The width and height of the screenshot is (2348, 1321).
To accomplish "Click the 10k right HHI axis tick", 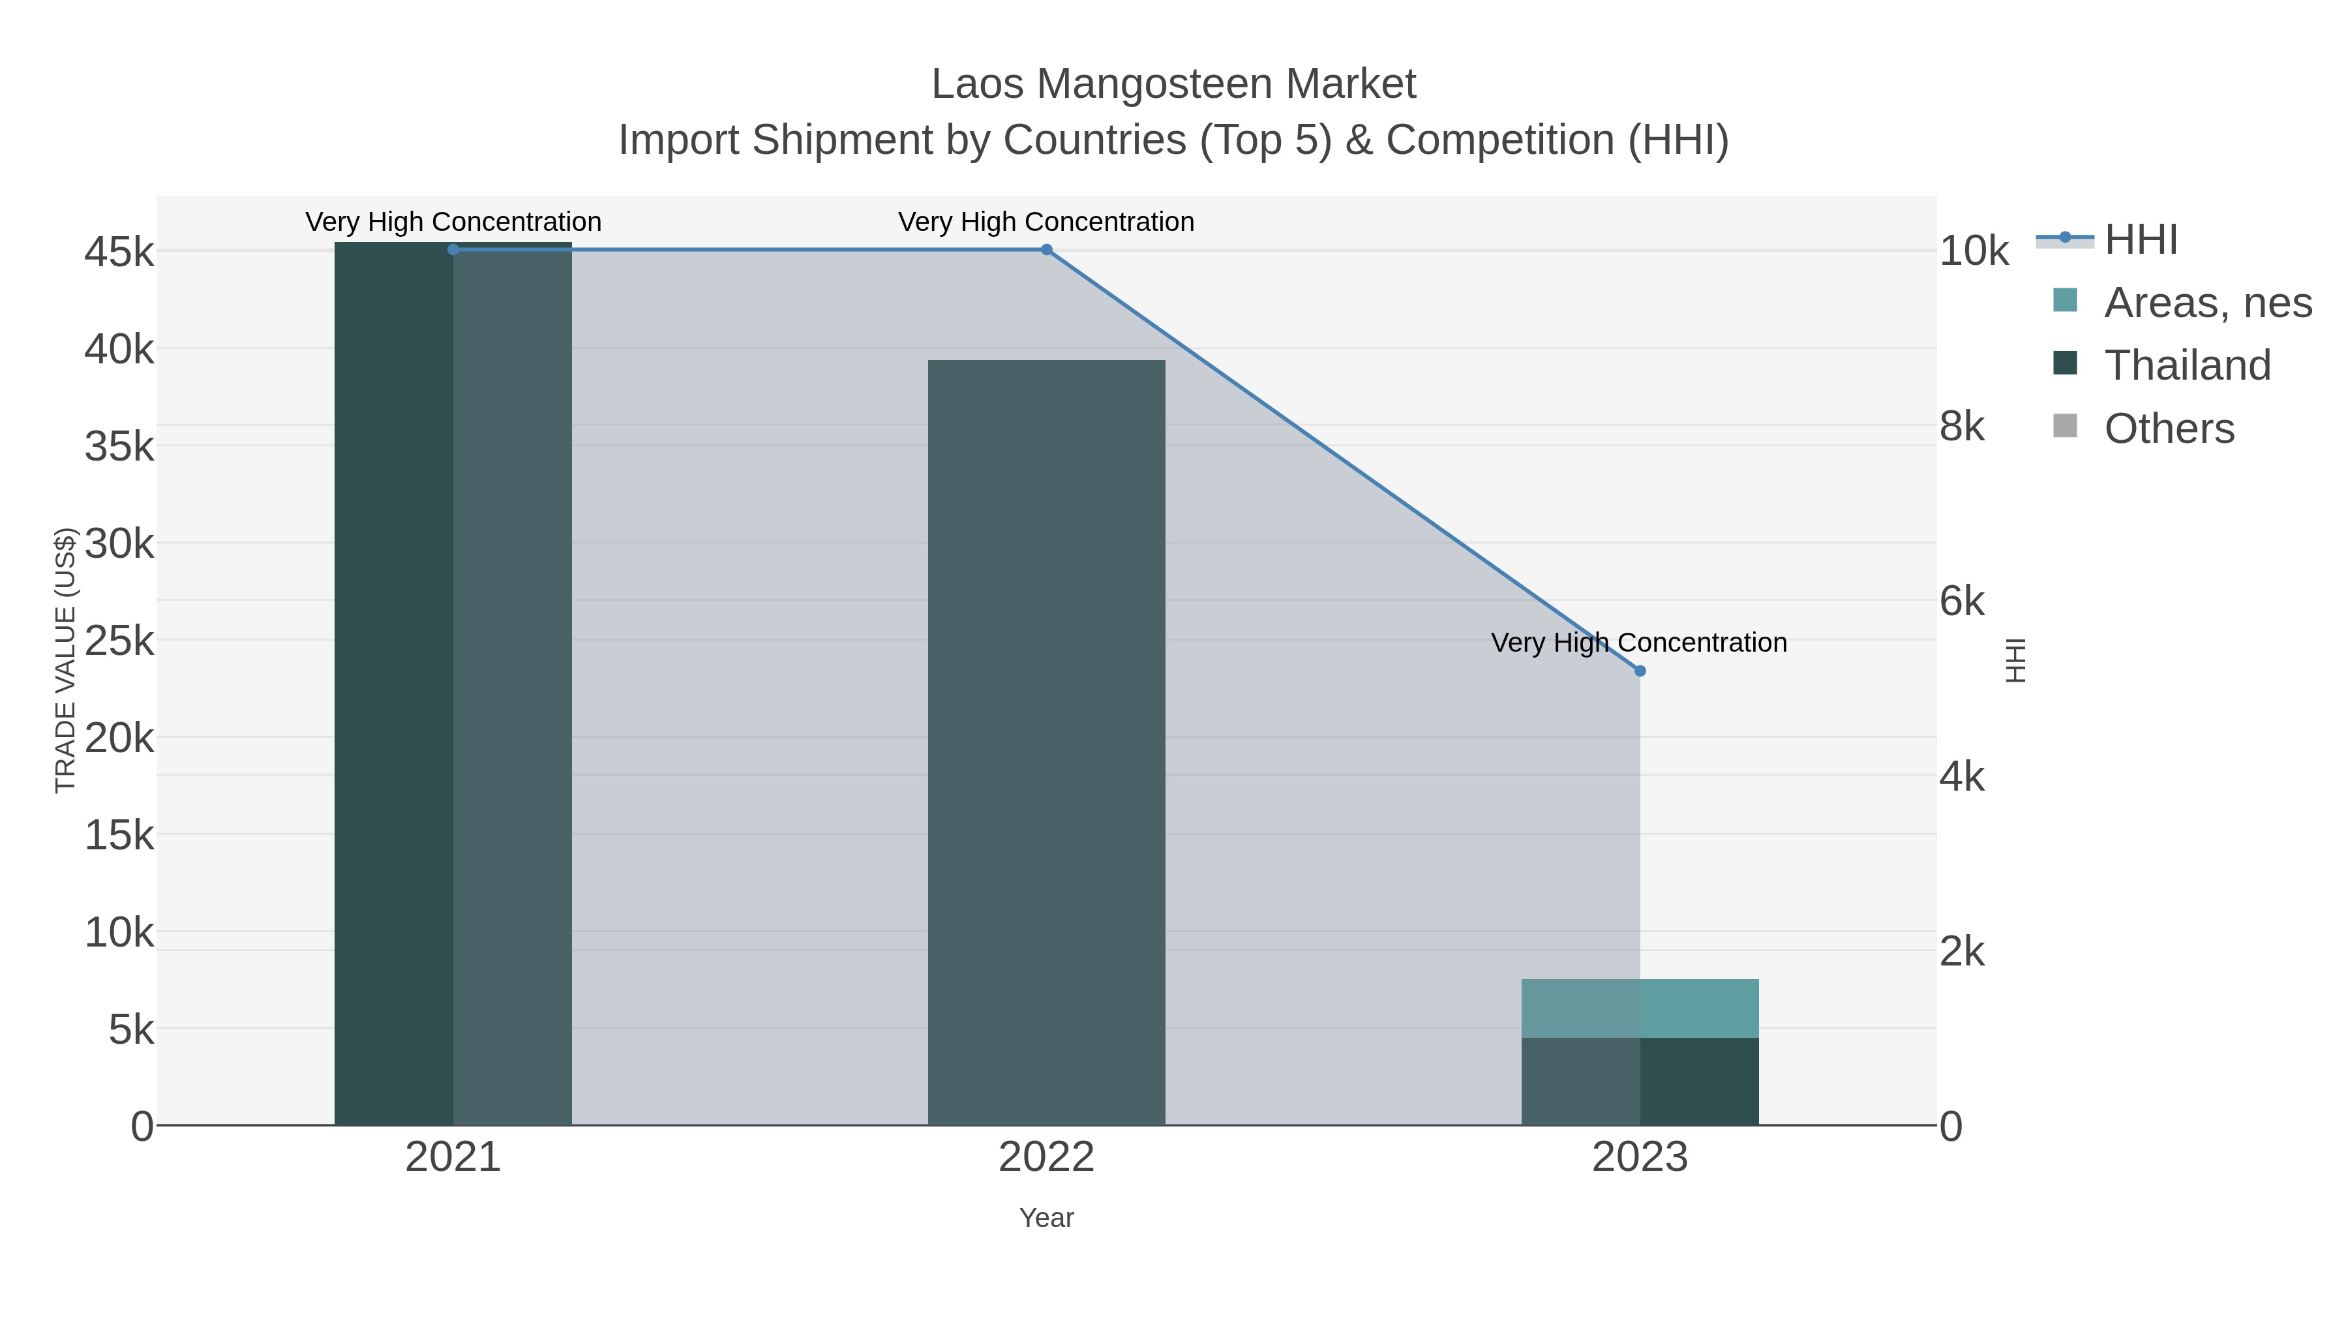I will [1974, 252].
